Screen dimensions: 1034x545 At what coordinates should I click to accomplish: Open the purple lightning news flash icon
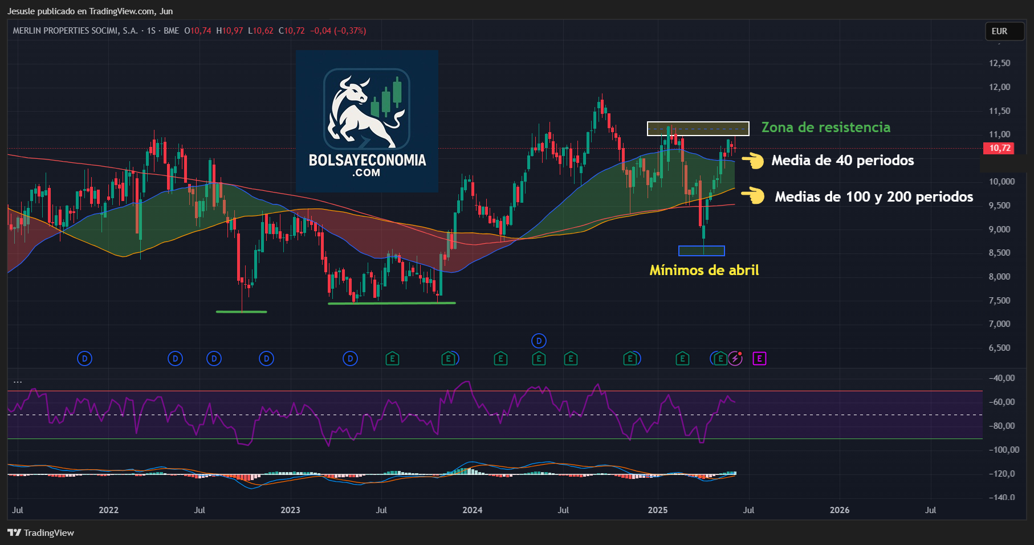point(735,359)
